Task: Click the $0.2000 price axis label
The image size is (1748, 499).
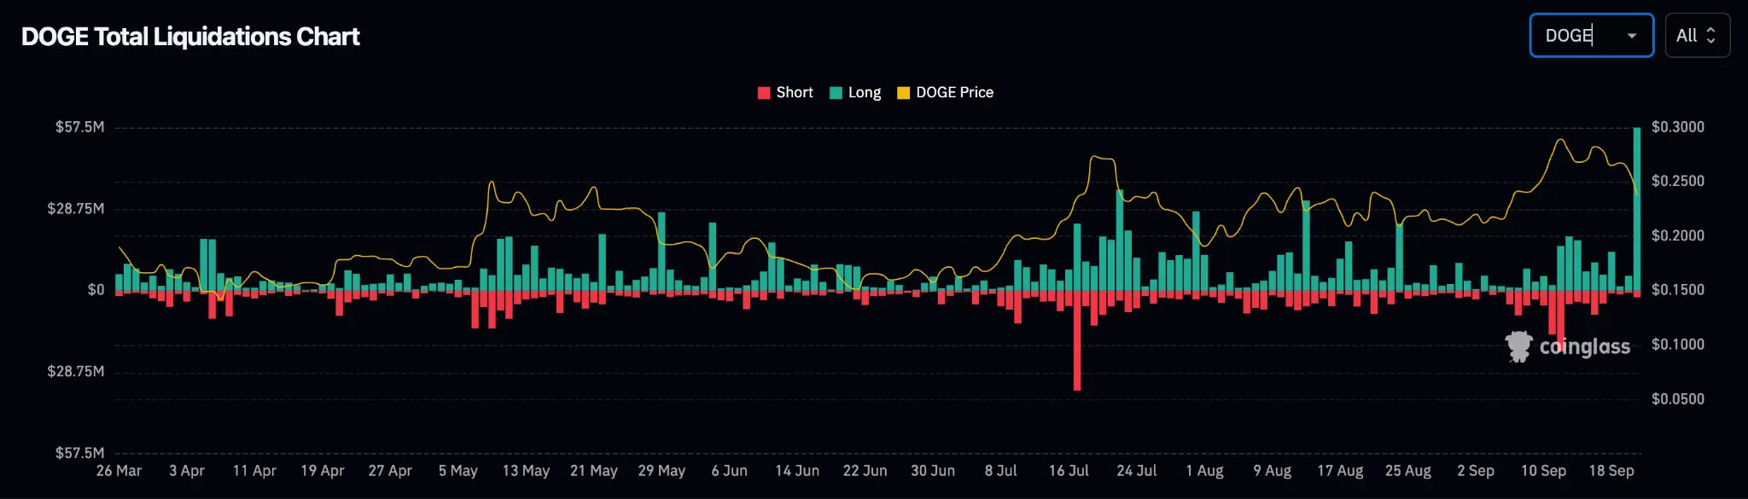Action: pos(1678,236)
